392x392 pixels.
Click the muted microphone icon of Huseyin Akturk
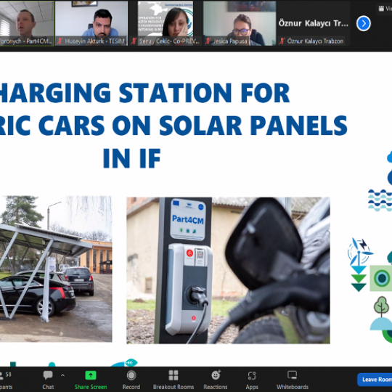[60, 41]
